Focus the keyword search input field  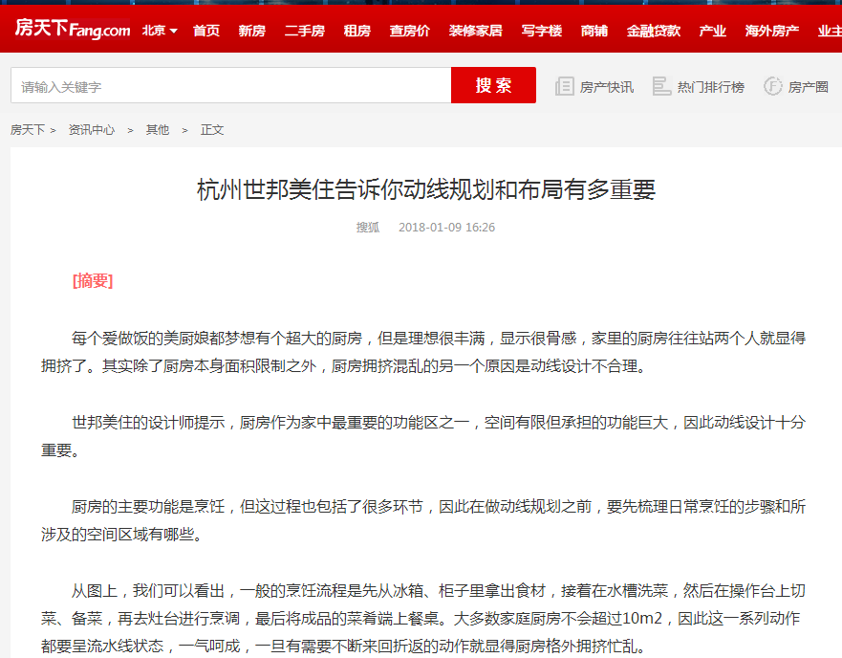[231, 85]
